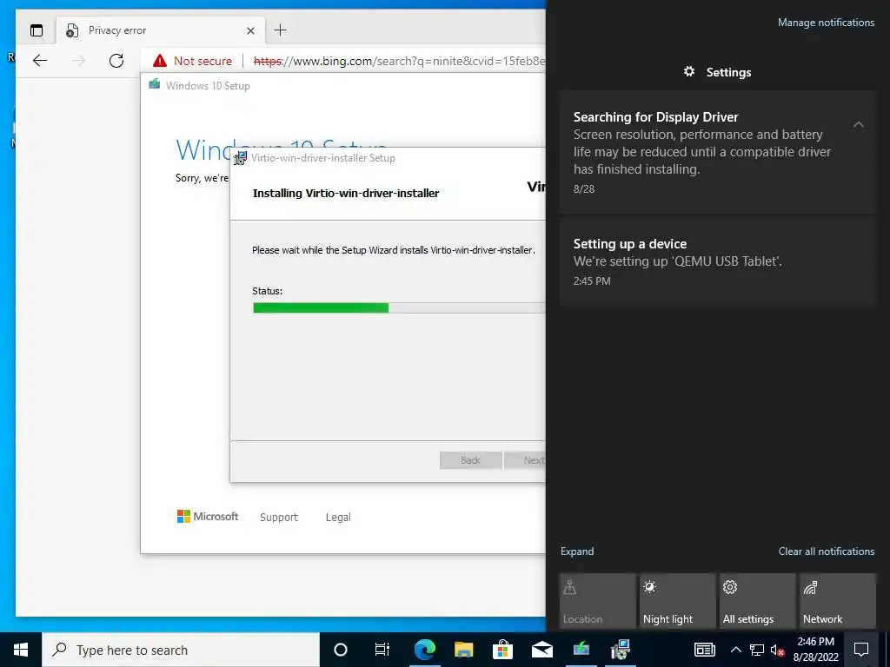Image resolution: width=890 pixels, height=667 pixels.
Task: Expand the quick actions panel
Action: [577, 551]
